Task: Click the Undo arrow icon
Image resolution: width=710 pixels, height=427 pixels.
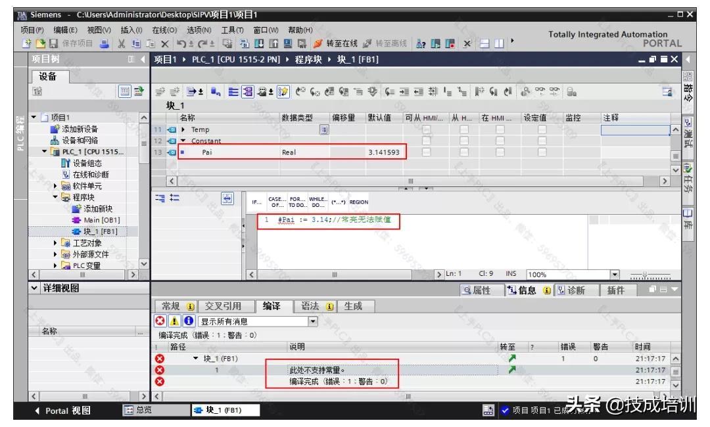Action: [181, 43]
